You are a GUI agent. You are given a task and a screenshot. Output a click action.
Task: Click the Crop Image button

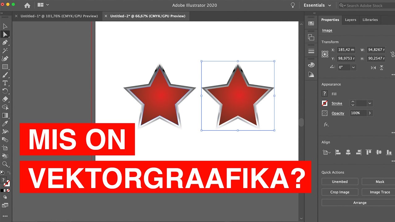pos(340,192)
